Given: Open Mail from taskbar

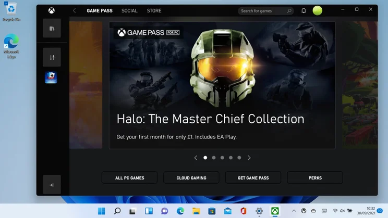Looking at the screenshot, I should (x=228, y=211).
